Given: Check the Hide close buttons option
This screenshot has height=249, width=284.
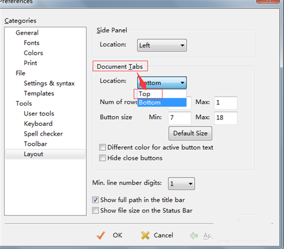Looking at the screenshot, I should (x=102, y=158).
